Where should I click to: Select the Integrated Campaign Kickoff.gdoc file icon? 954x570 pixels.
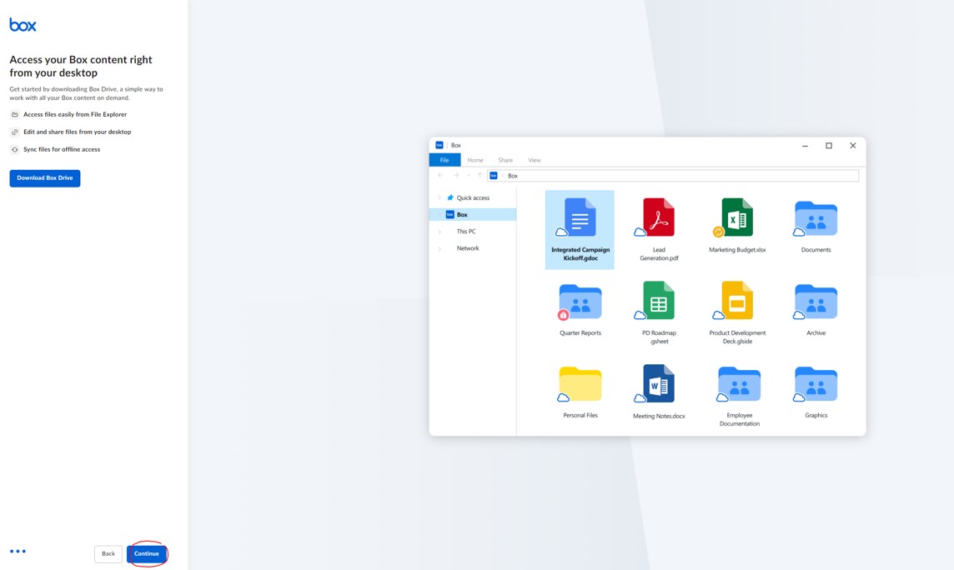coord(579,217)
